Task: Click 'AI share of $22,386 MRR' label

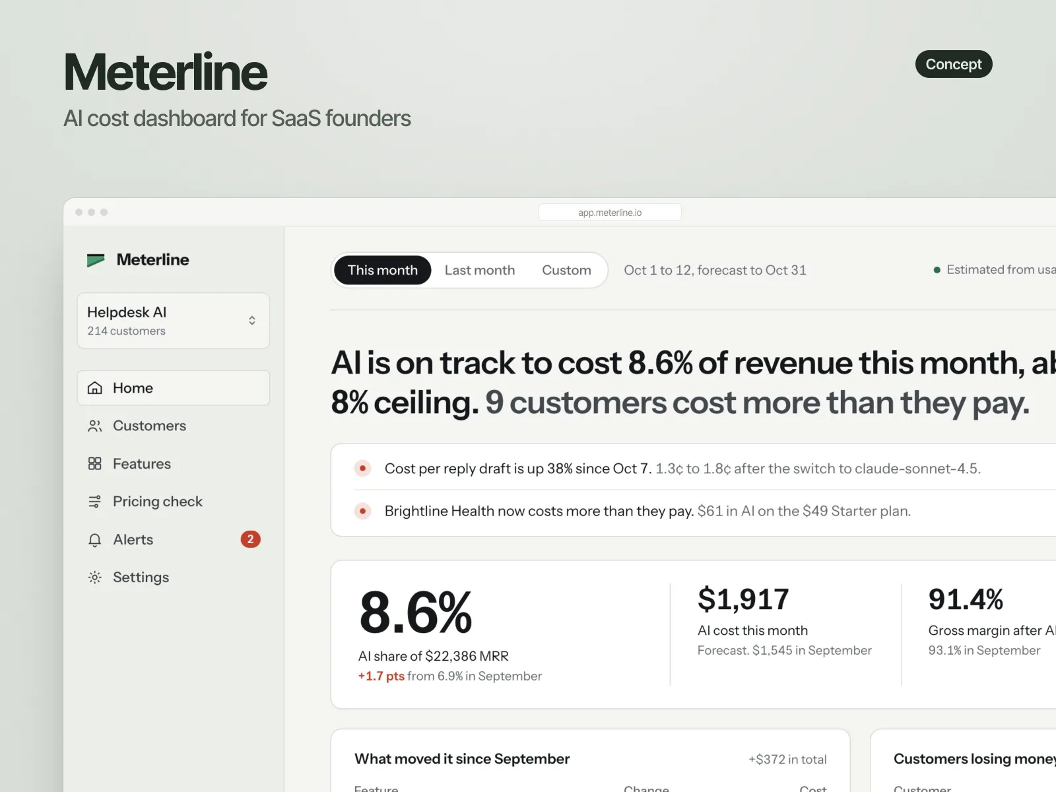Action: coord(433,656)
